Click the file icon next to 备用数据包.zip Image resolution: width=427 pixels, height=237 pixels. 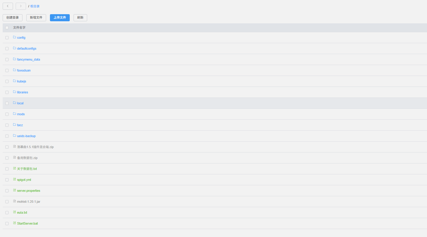pyautogui.click(x=14, y=158)
